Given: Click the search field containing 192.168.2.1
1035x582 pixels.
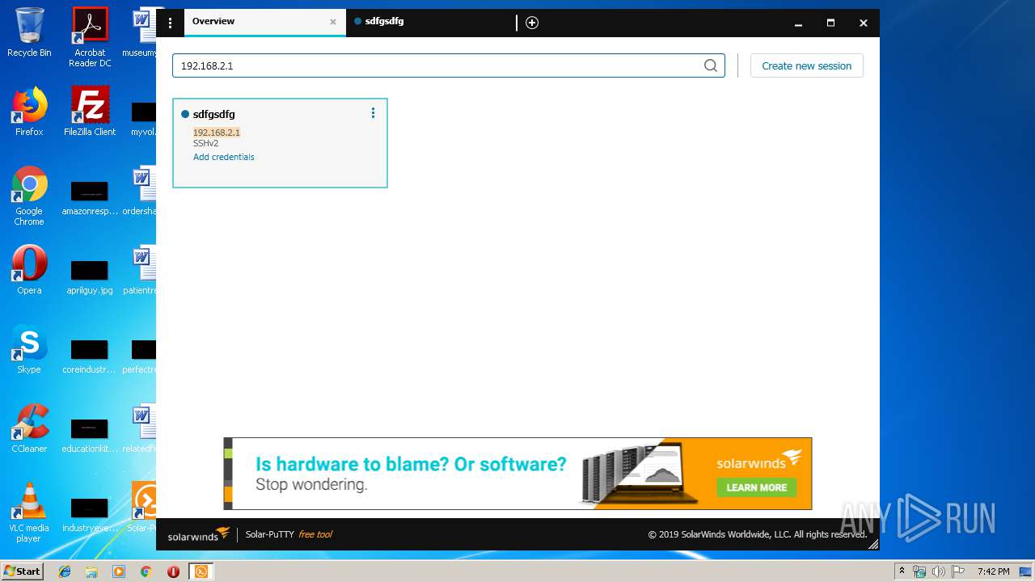Looking at the screenshot, I should pos(449,65).
